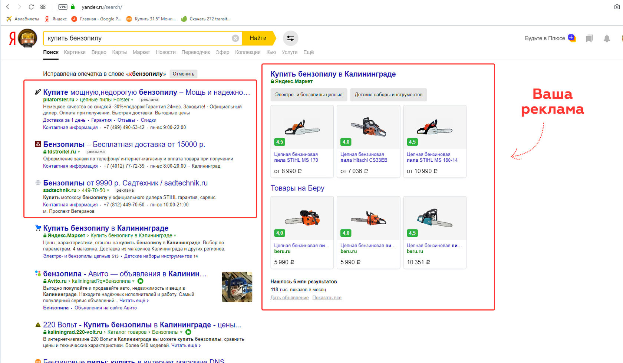
Task: Expand the Ещё menu
Action: 309,52
